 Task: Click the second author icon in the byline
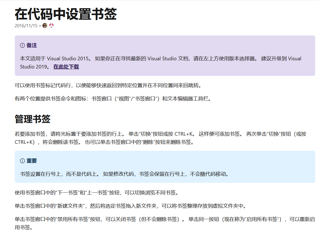(51, 26)
